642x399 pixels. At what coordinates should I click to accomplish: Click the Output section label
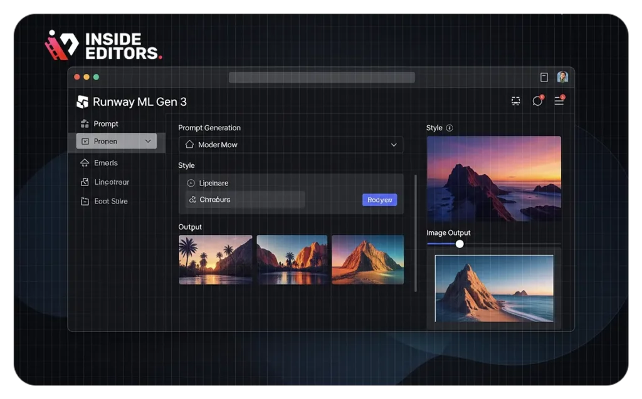(x=190, y=227)
